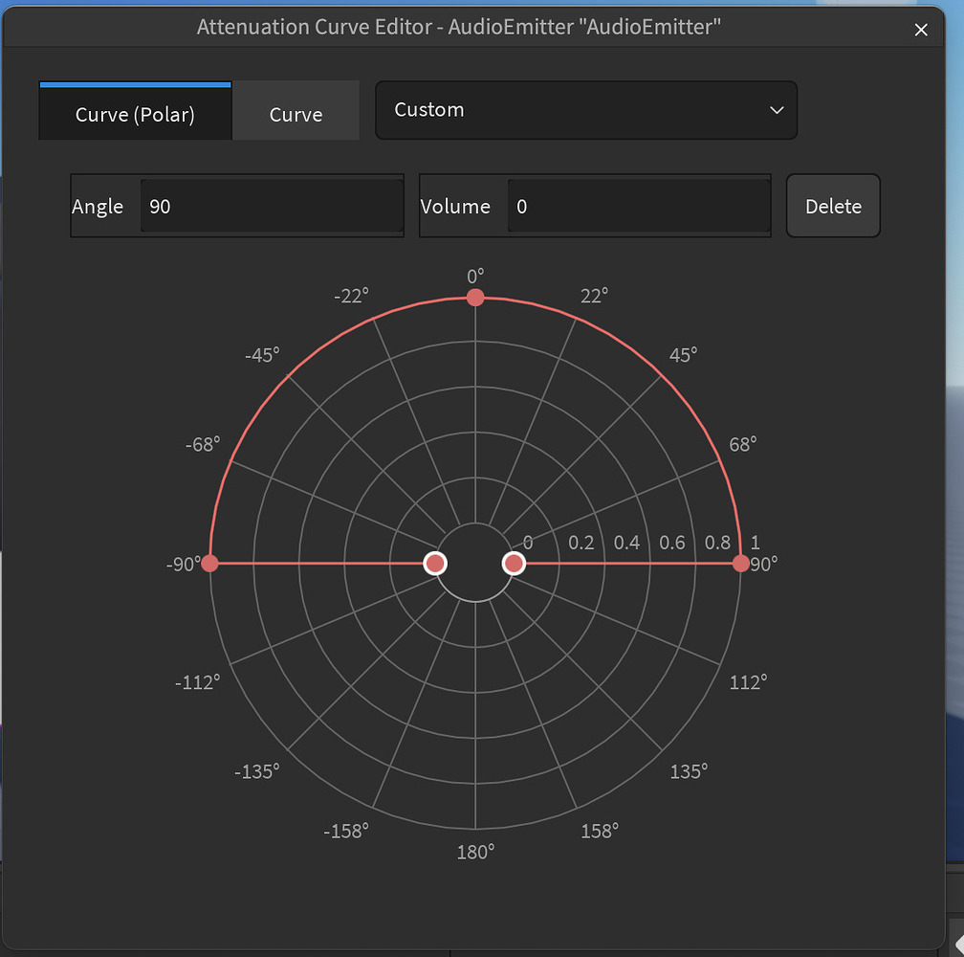The width and height of the screenshot is (964, 957).
Task: Select the control point at 90 degrees
Action: pyautogui.click(x=740, y=564)
